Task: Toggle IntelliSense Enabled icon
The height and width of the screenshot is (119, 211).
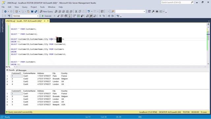Action: coord(70,16)
